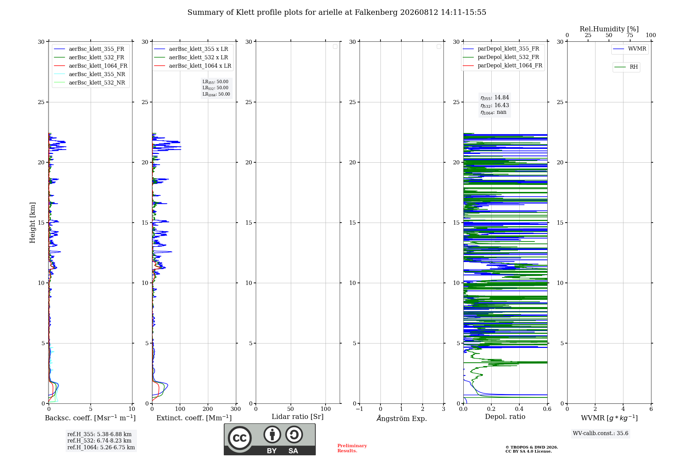Screen dimensions: 674x458
Task: Click the SA share-alike arrow icon
Action: pos(294,434)
